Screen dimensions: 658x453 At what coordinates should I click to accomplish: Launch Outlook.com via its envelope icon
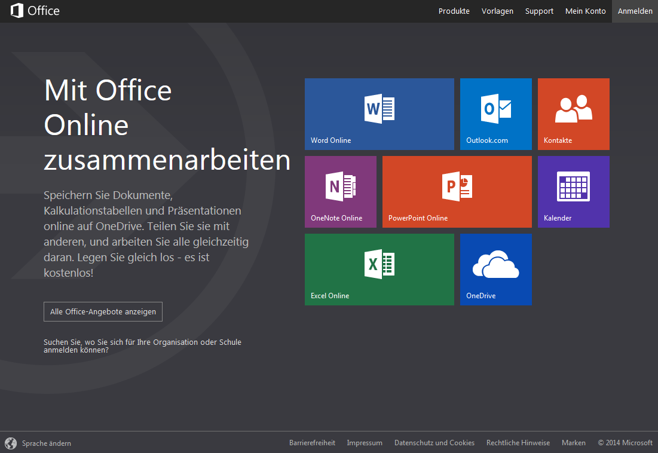click(x=496, y=109)
